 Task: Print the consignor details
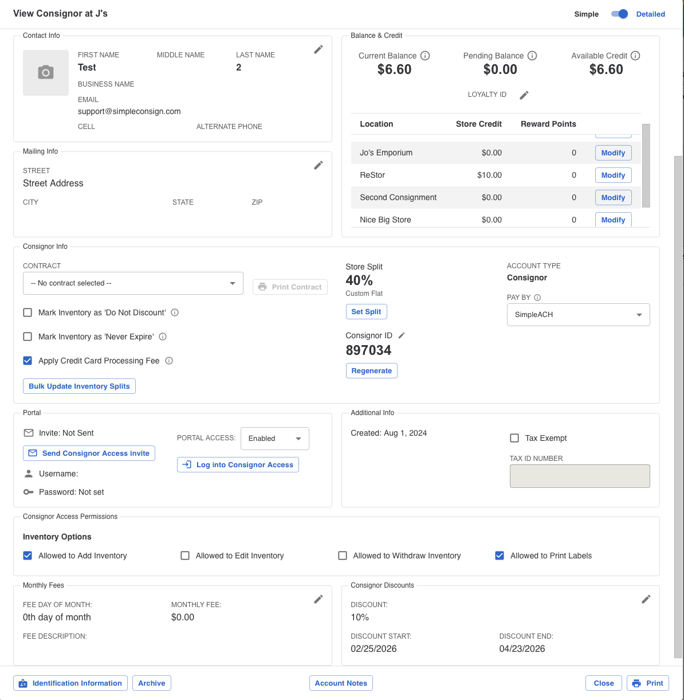[648, 683]
